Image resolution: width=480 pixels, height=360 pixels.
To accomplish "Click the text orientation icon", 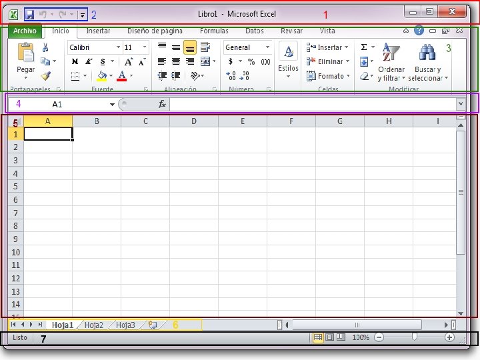I will [195, 75].
